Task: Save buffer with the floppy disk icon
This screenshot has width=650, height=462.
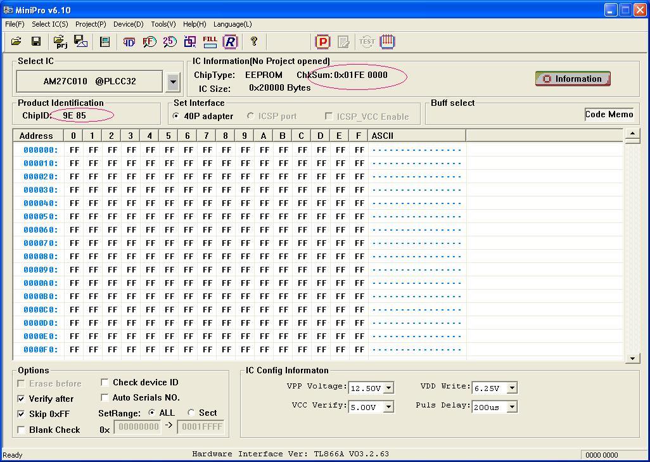Action: (x=36, y=41)
